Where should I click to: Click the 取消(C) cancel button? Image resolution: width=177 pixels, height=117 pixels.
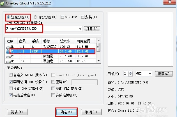tap(91, 112)
